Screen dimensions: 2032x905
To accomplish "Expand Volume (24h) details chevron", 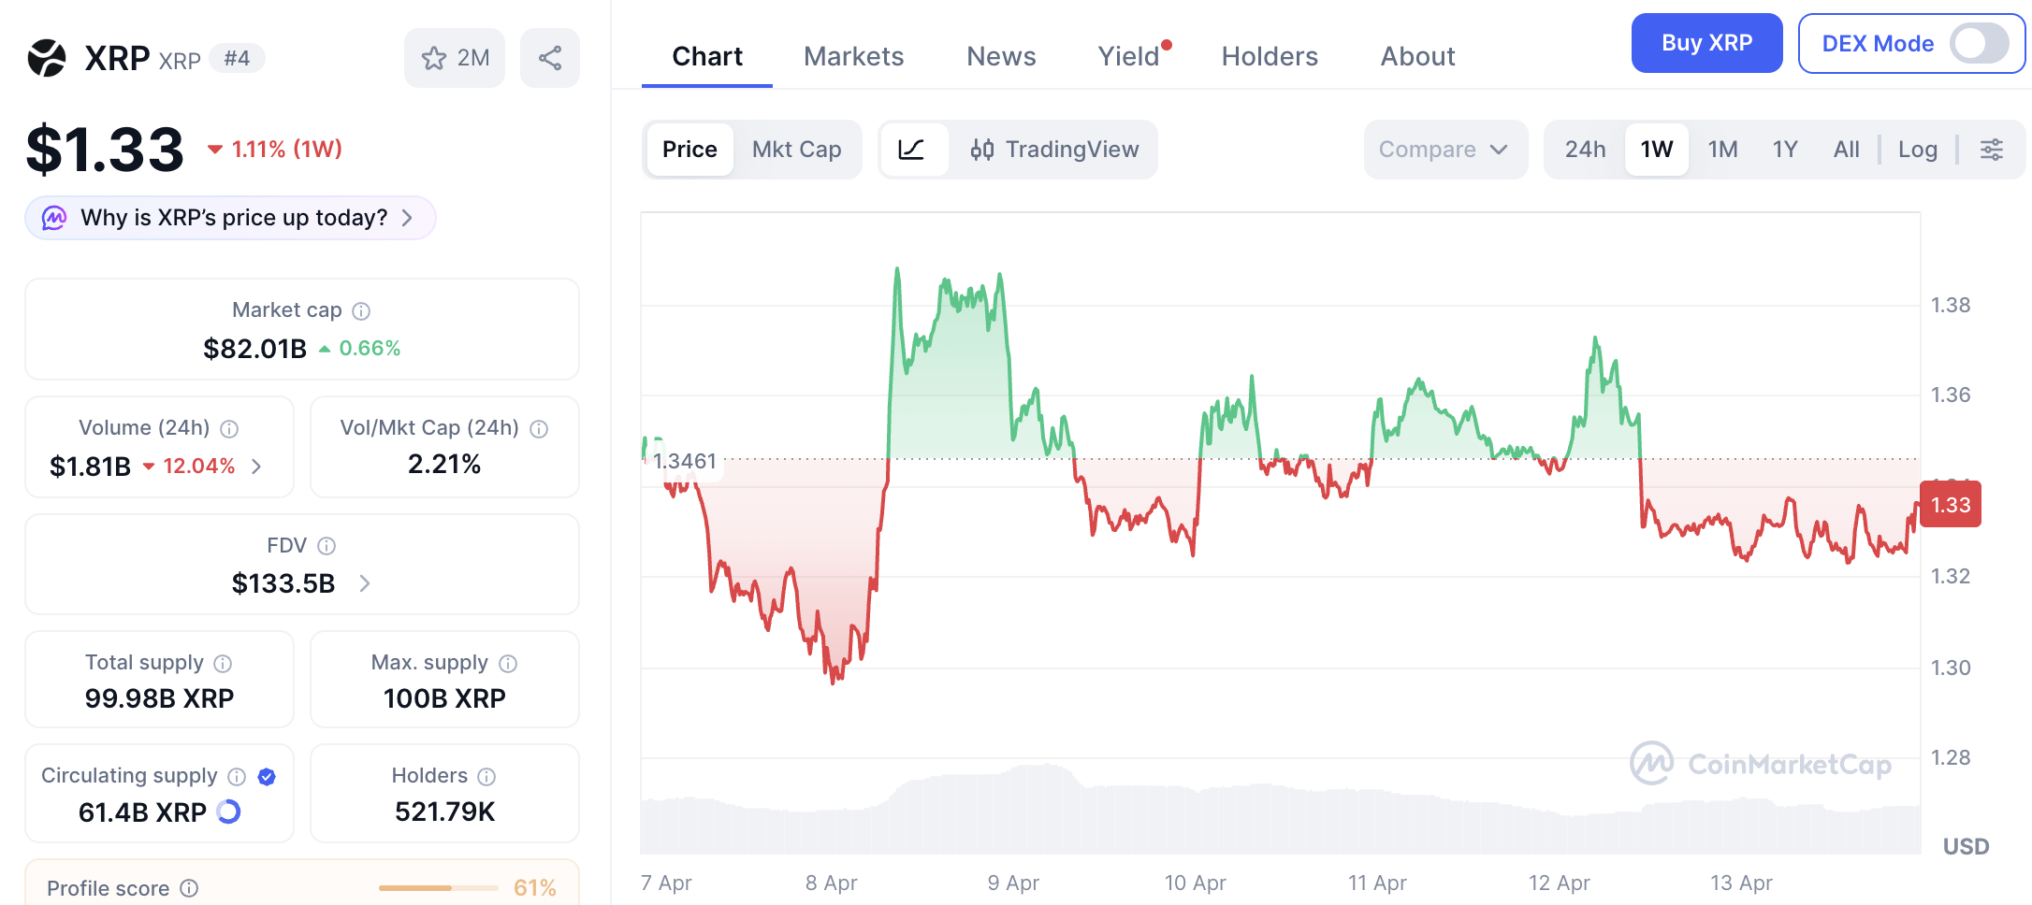I will [257, 466].
